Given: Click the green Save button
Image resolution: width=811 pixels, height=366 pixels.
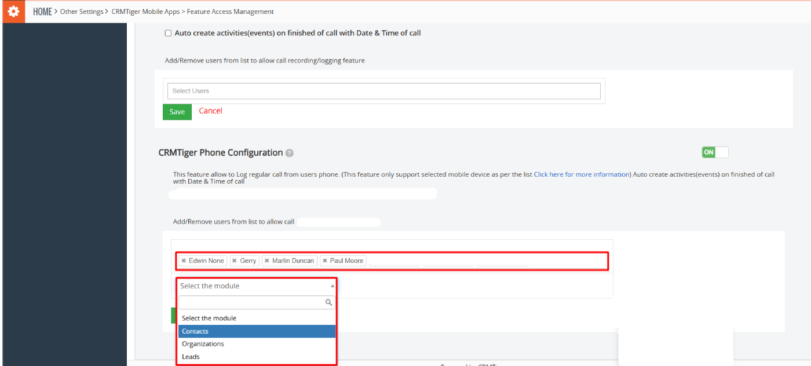Looking at the screenshot, I should [x=177, y=112].
